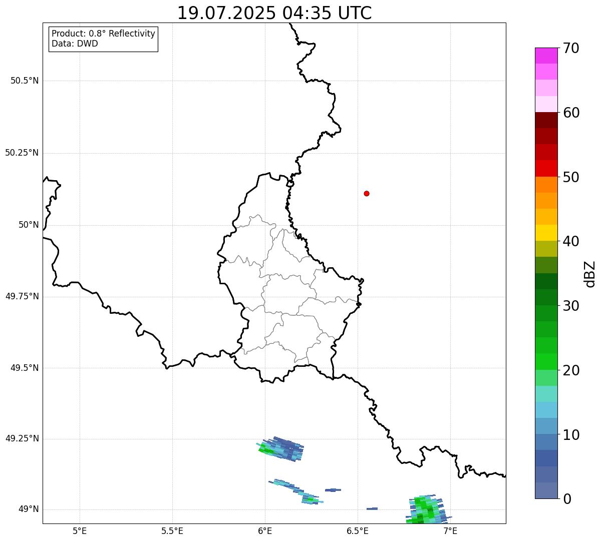Click the Product: 0.8° Reflectivity label

pos(104,34)
